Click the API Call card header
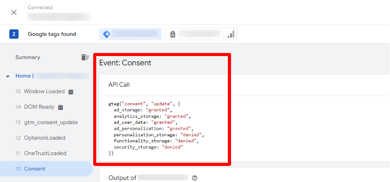Screen dimensions: 390x182 119,85
